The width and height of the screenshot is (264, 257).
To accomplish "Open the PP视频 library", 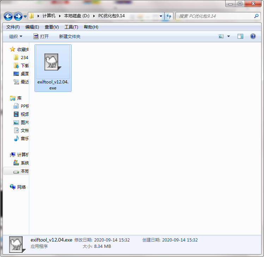I will click(21, 106).
